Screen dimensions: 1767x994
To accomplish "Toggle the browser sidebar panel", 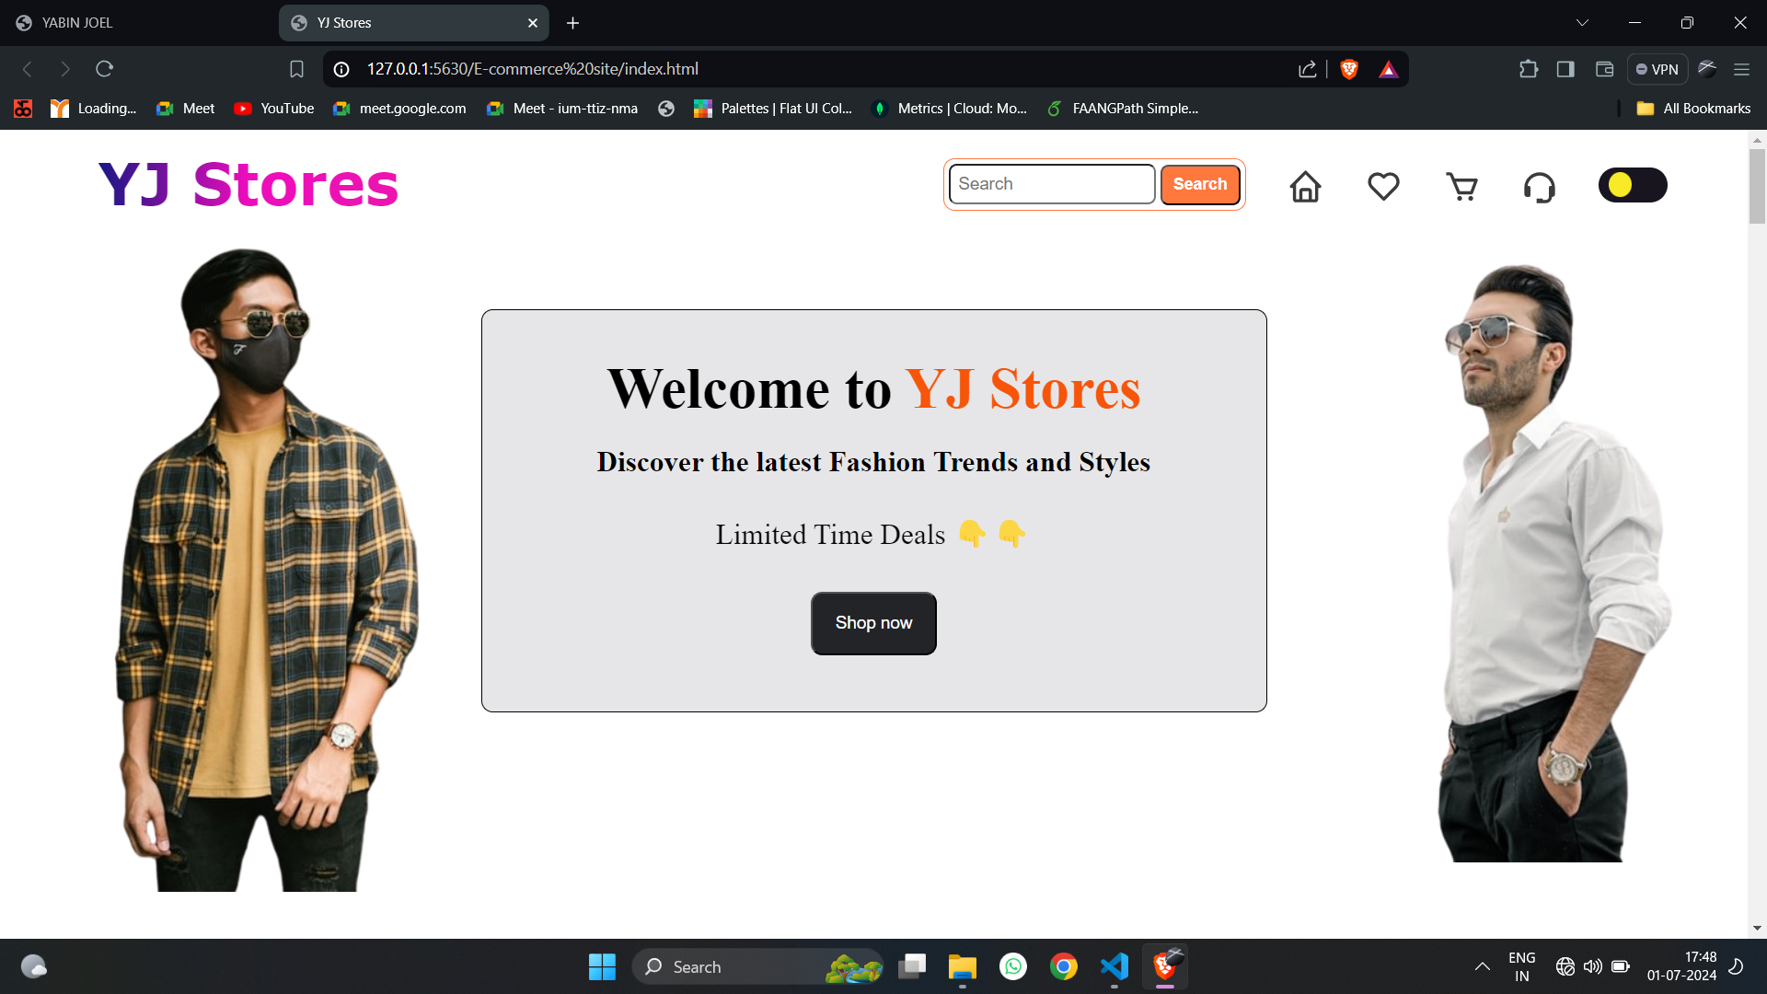I will pyautogui.click(x=1565, y=69).
